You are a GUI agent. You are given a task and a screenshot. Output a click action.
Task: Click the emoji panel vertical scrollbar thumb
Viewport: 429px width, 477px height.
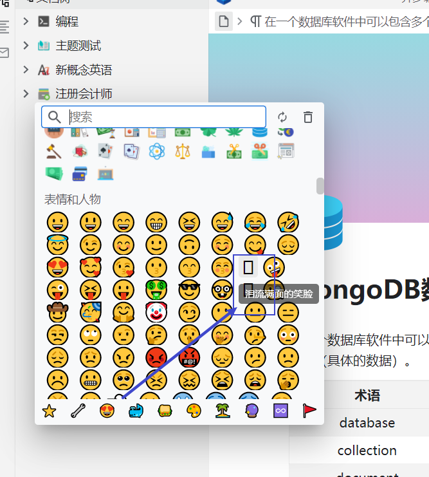[320, 186]
